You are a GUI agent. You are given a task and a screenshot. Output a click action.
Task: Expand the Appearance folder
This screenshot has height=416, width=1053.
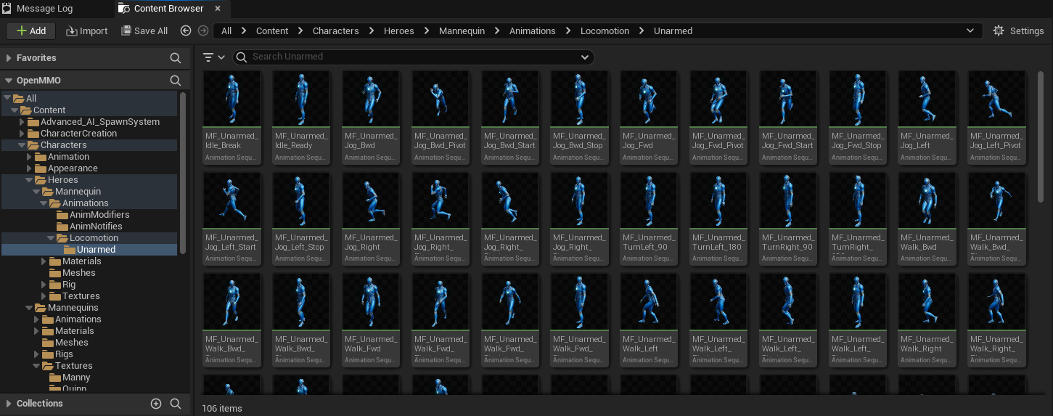(29, 168)
